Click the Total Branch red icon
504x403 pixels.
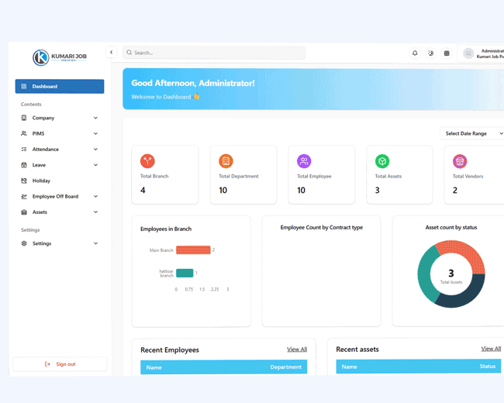[x=147, y=161]
